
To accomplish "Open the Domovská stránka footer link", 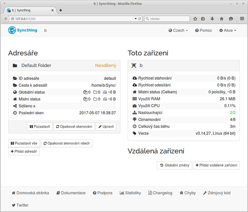I will coord(31,193).
